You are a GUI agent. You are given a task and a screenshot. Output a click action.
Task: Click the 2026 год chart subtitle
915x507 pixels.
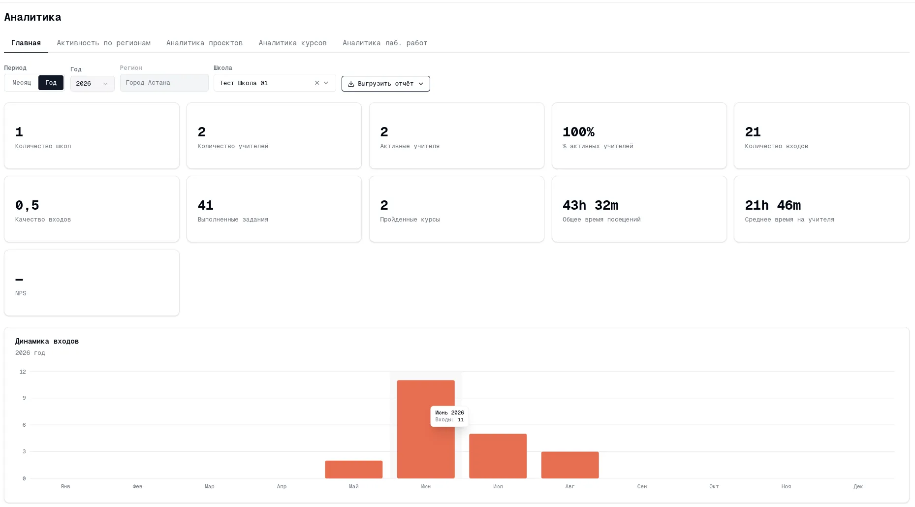[x=30, y=353]
